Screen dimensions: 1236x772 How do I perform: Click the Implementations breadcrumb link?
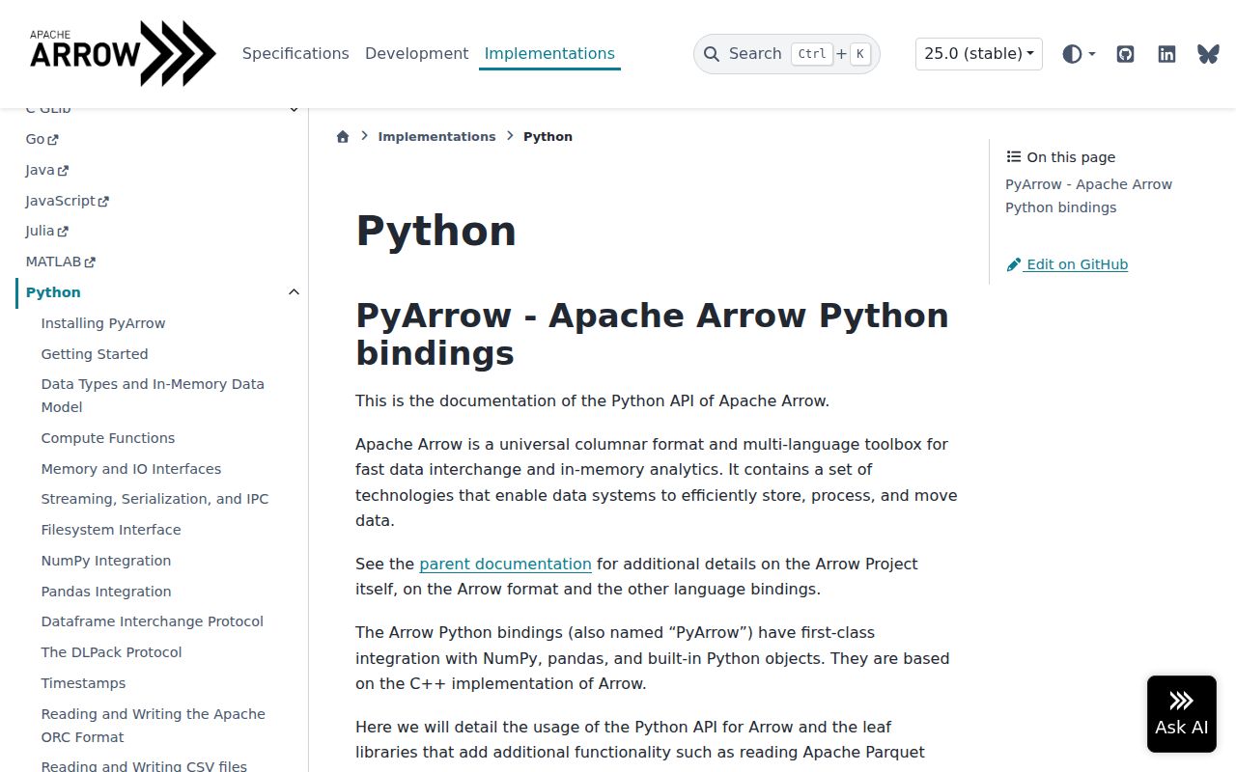tap(436, 137)
